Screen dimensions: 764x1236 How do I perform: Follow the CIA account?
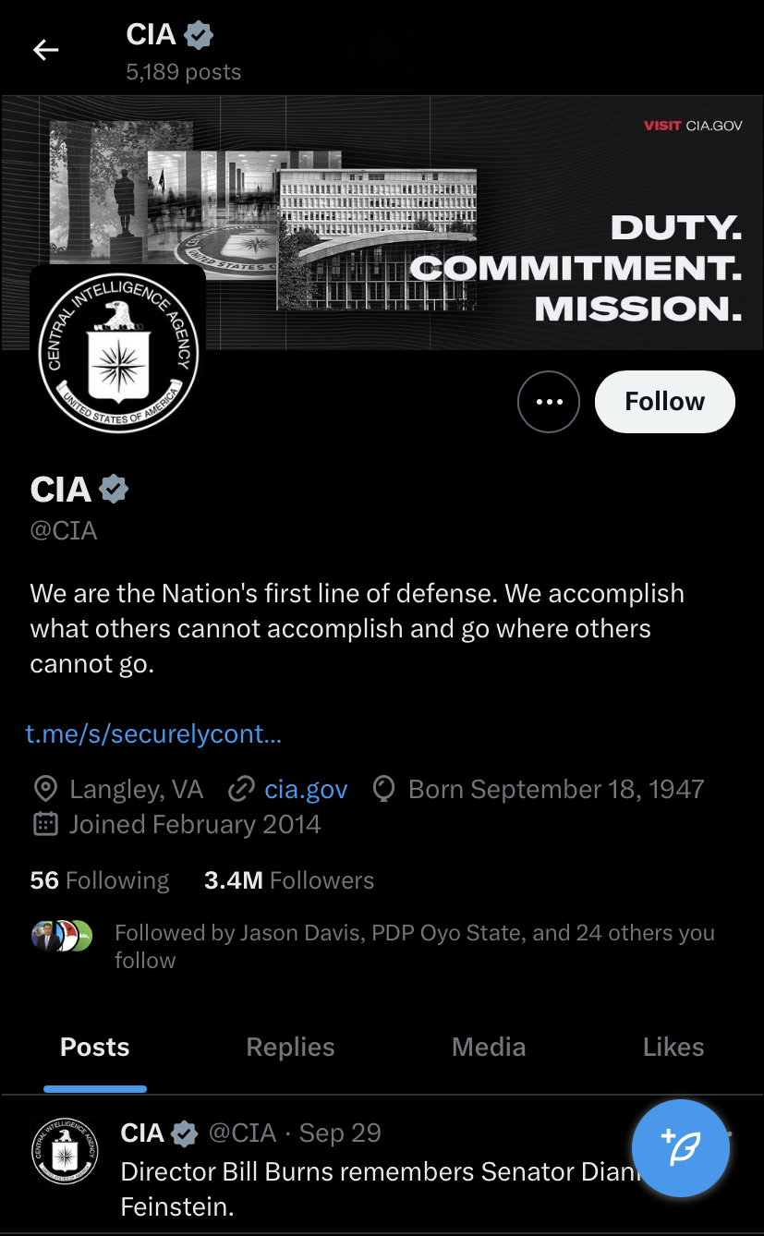[x=664, y=402]
